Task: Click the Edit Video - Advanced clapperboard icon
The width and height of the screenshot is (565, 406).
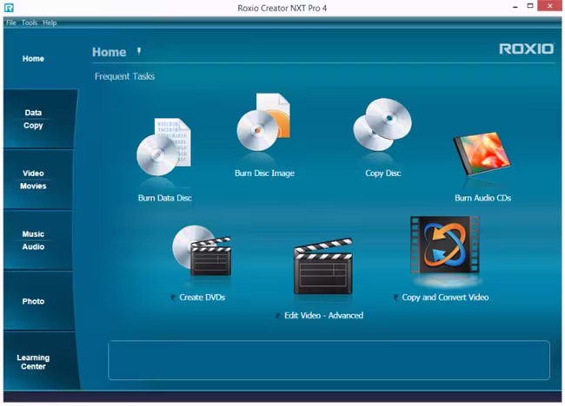Action: point(323,266)
